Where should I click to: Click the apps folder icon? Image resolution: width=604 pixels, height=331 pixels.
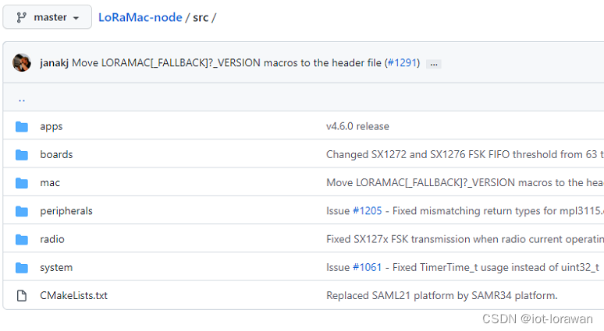click(22, 126)
